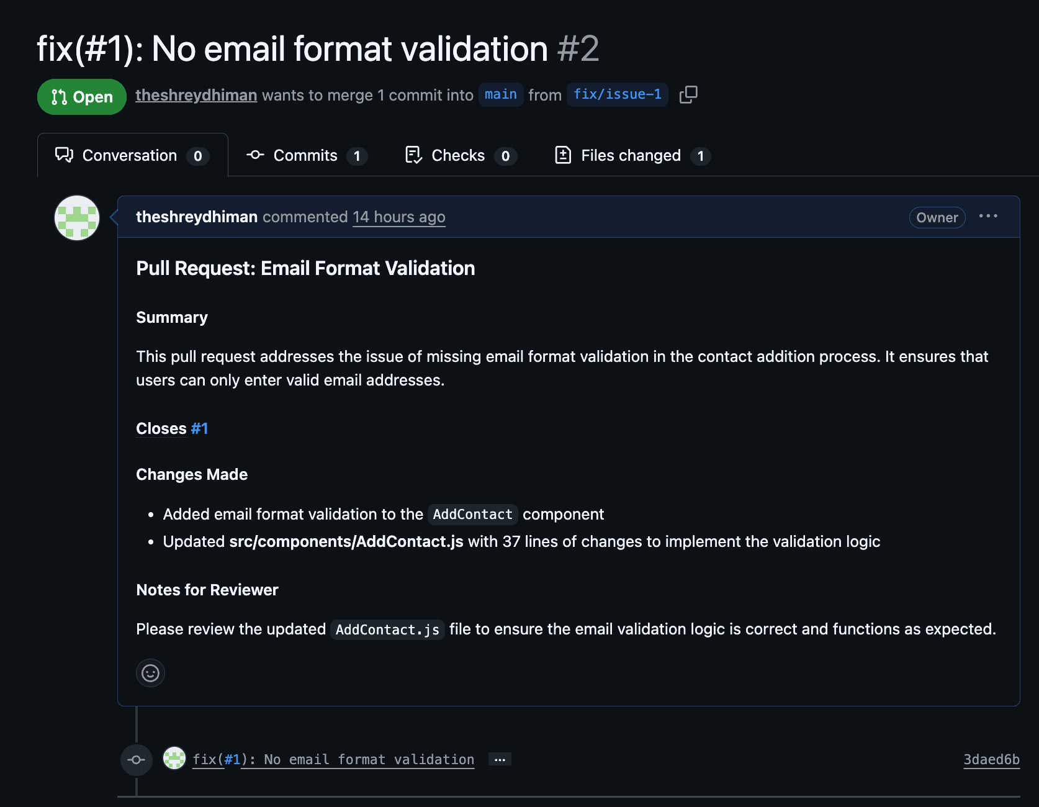Click the Files changed diff icon

click(x=563, y=155)
